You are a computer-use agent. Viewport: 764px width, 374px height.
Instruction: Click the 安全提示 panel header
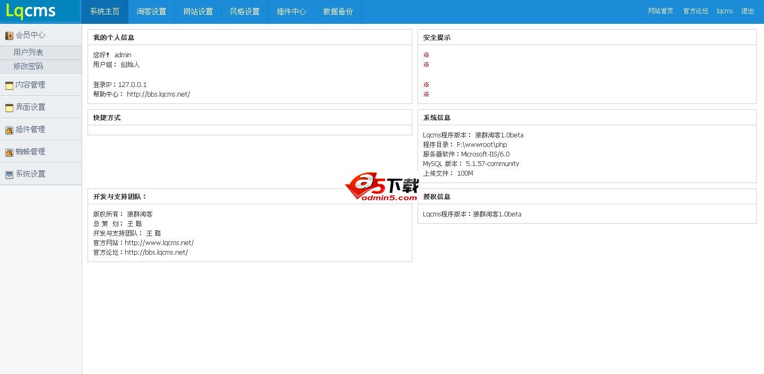point(587,38)
